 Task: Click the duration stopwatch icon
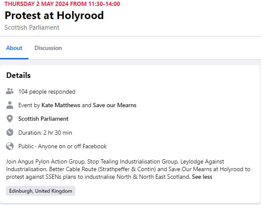click(10, 132)
